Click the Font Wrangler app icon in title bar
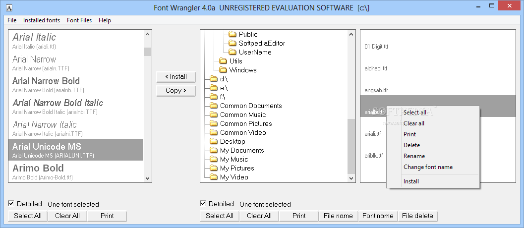Screen dimensions: 524x228 click(x=10, y=7)
